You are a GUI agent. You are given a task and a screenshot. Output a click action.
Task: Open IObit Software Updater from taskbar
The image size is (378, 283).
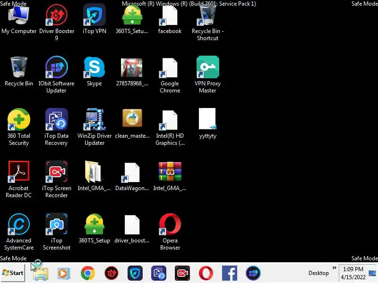pos(253,273)
